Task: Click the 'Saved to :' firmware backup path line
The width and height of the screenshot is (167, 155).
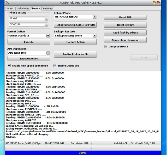Action: click(x=82, y=131)
